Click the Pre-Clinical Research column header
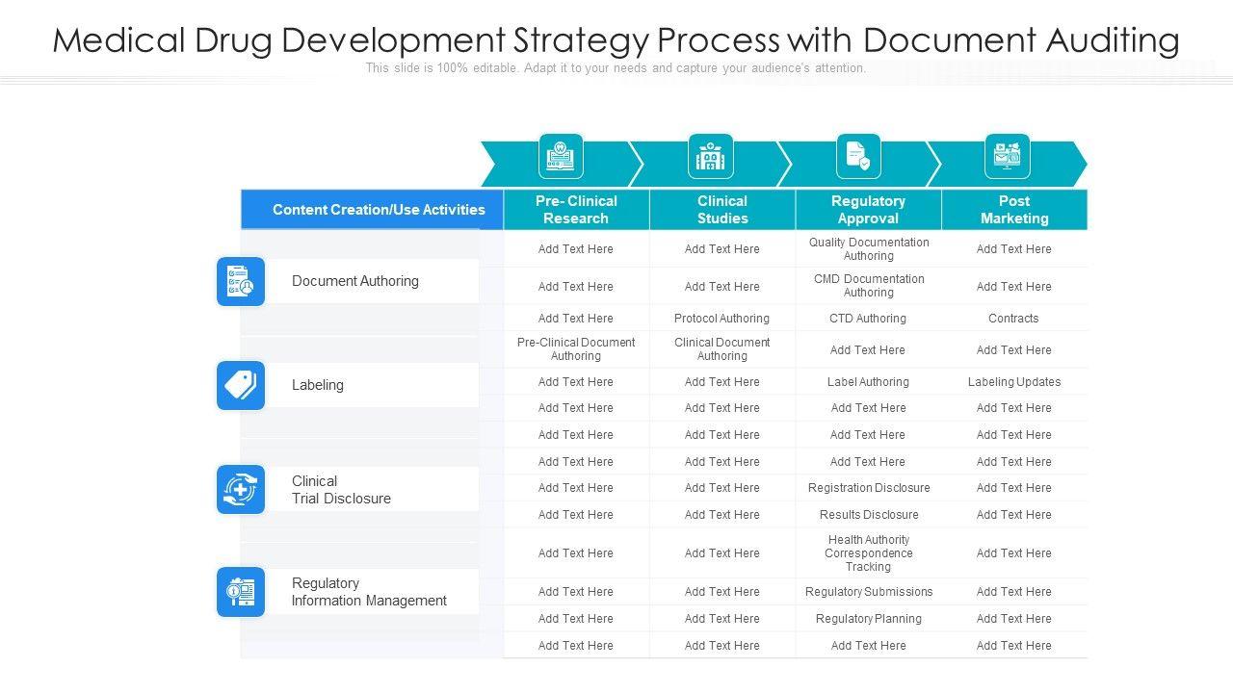Viewport: 1233px width, 693px height. (x=576, y=210)
